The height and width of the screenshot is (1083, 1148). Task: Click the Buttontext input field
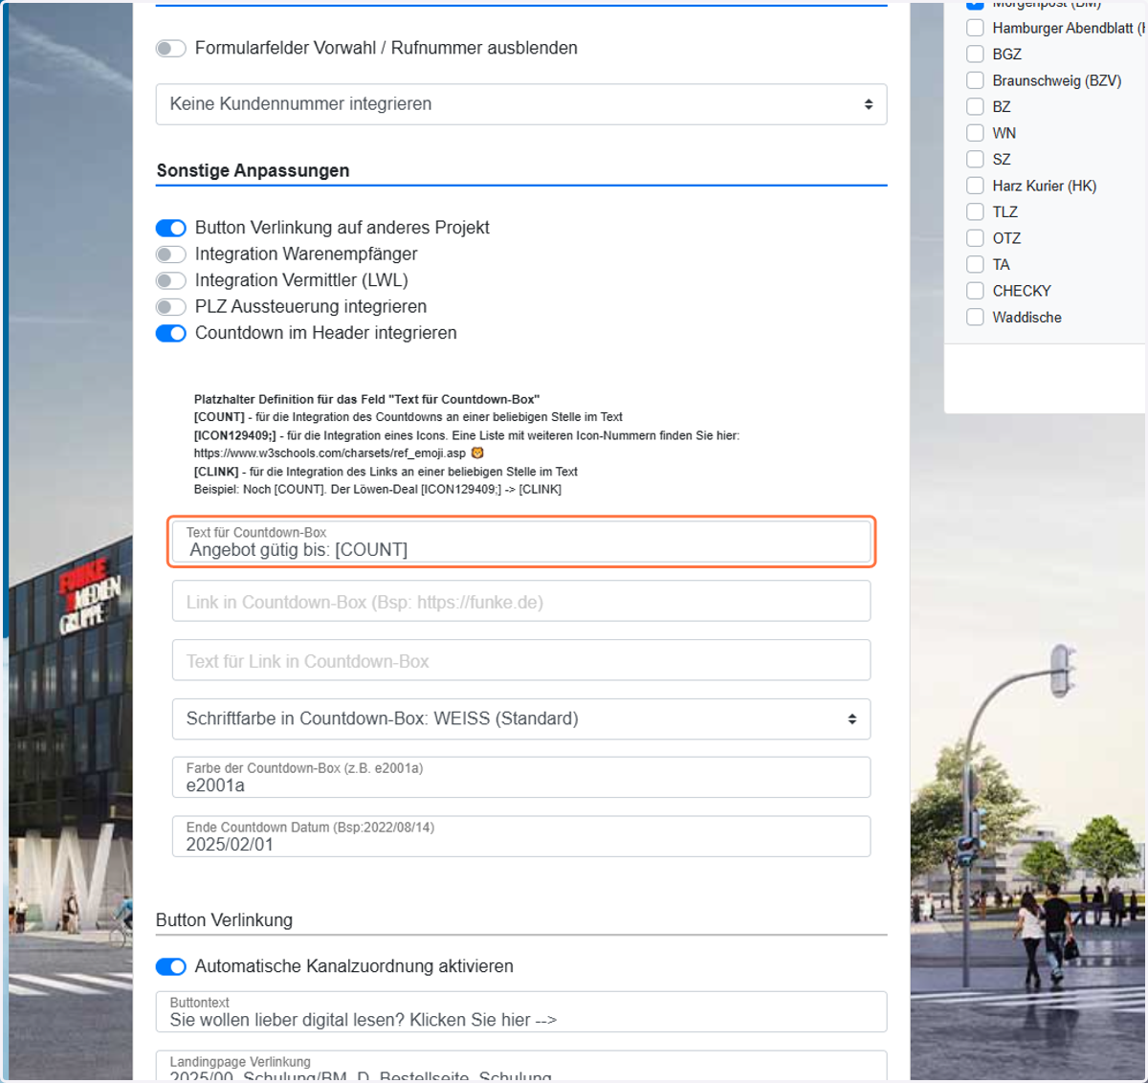click(521, 1011)
